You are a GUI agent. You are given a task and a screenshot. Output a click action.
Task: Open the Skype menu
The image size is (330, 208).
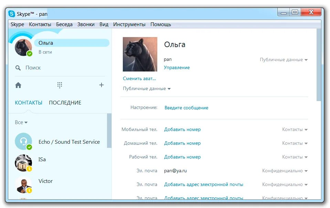click(x=17, y=24)
